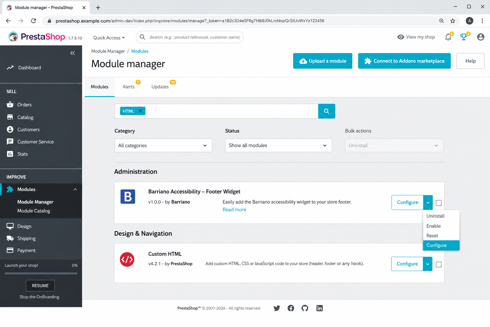Click the Custom HTML module icon
Screen dimensions: 490x327
click(x=127, y=259)
